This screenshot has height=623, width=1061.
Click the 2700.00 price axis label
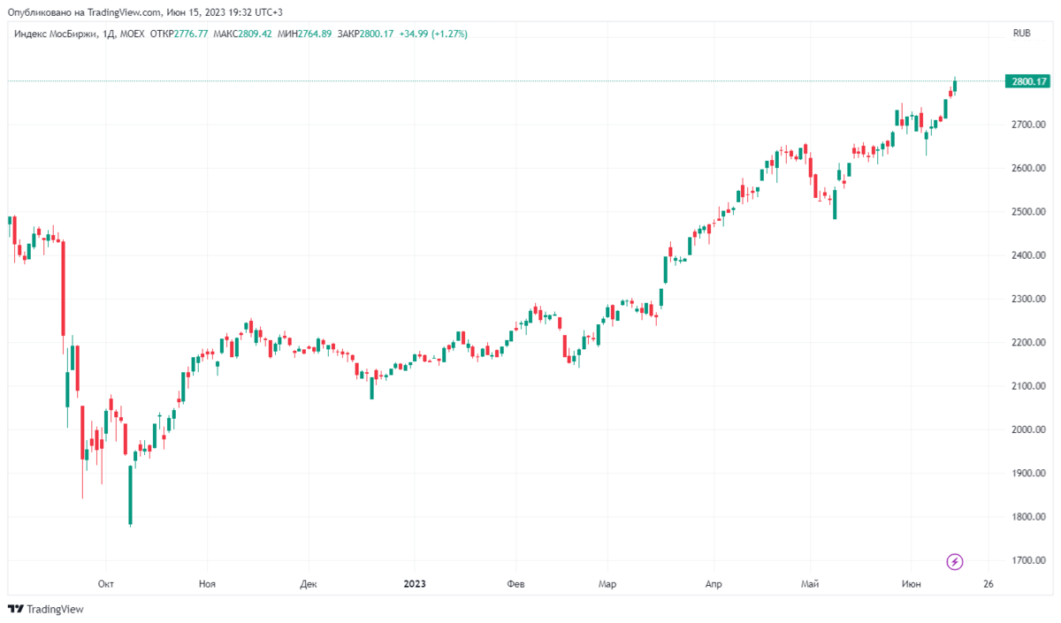tap(1029, 125)
